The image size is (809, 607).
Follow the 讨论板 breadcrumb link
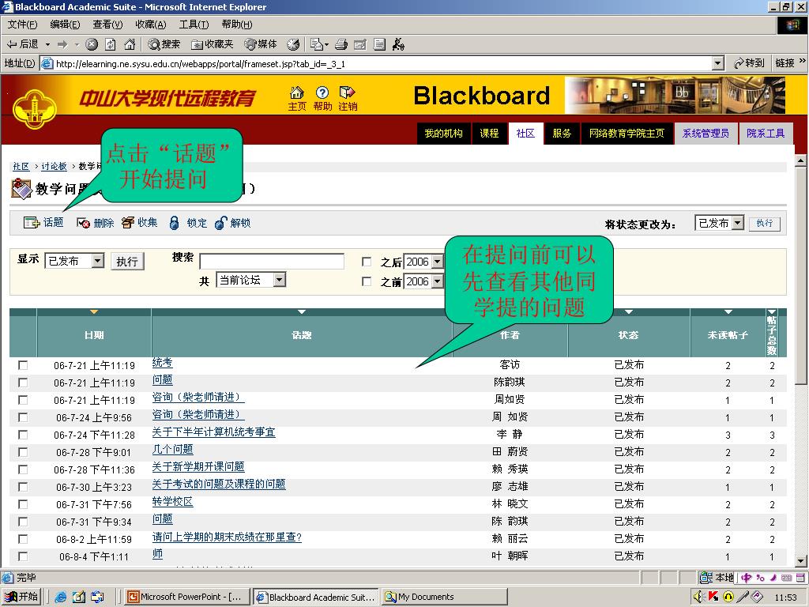click(x=55, y=166)
